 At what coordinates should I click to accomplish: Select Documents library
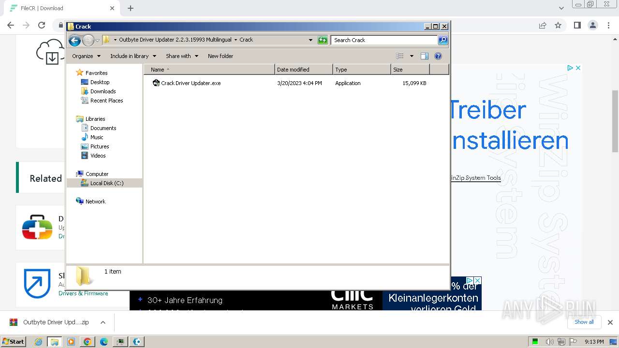(x=103, y=128)
